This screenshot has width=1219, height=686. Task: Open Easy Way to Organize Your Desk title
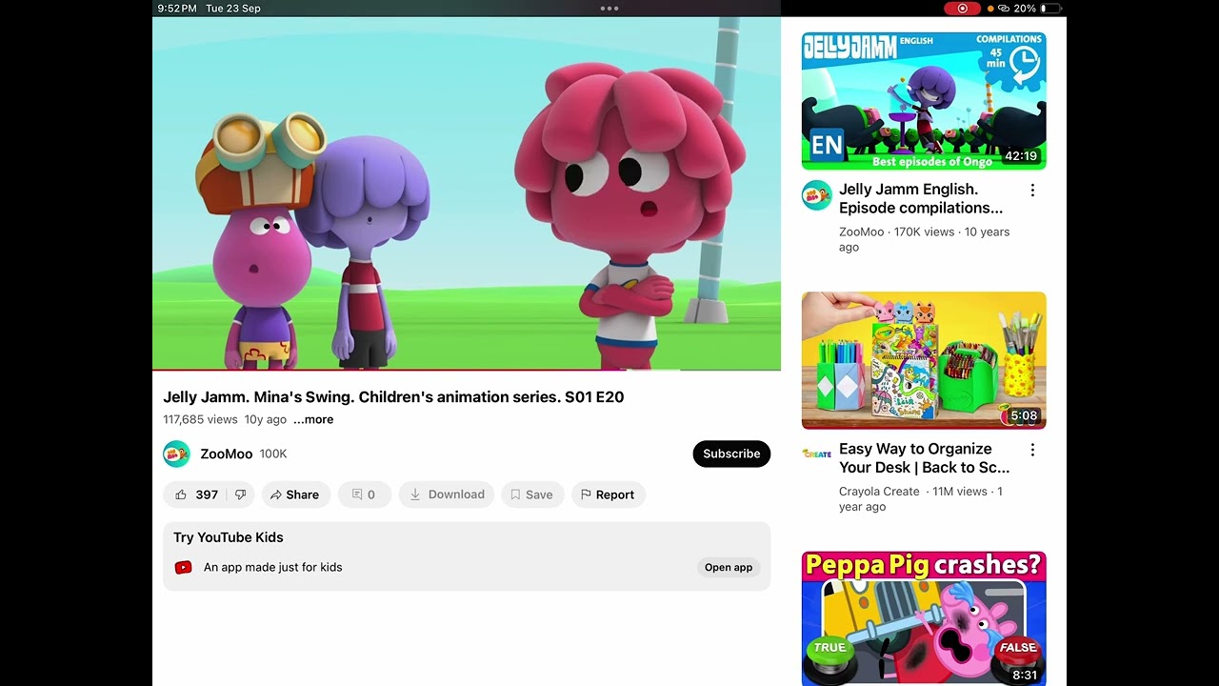pos(924,458)
